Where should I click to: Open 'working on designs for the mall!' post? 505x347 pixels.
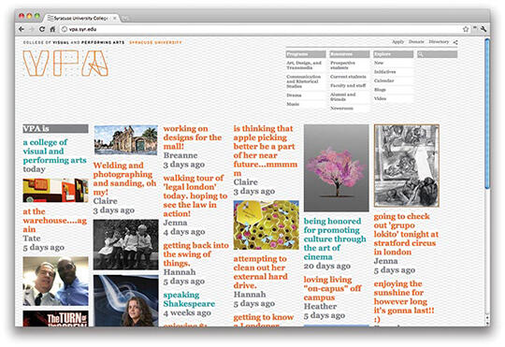click(193, 137)
